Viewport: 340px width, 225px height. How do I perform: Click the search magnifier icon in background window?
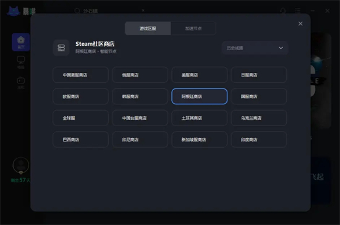(77, 11)
